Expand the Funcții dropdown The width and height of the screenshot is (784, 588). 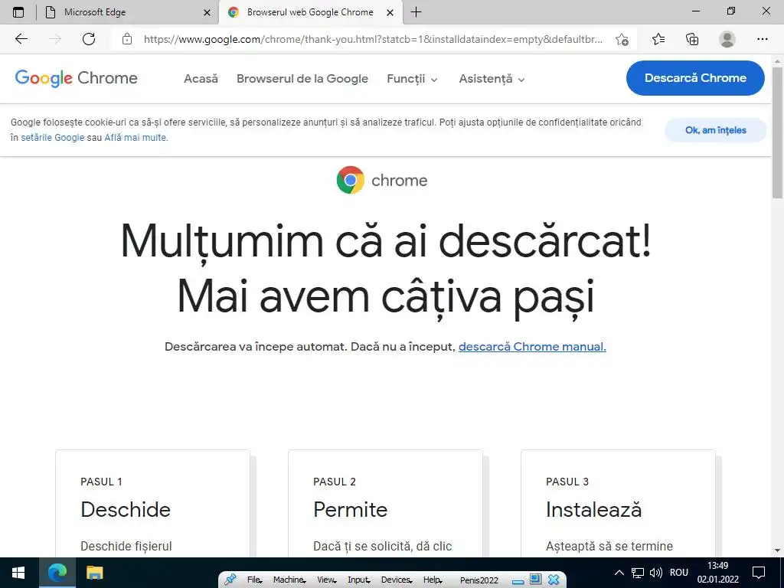point(413,79)
